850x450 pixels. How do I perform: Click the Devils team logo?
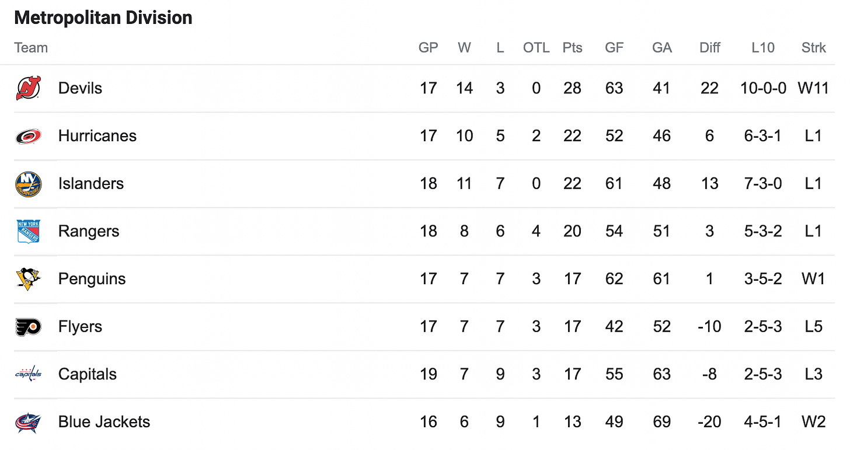28,88
